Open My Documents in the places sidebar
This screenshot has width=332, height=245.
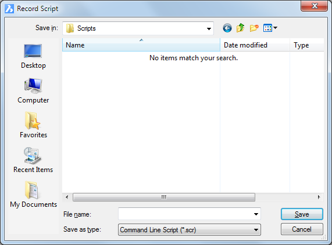(x=33, y=195)
